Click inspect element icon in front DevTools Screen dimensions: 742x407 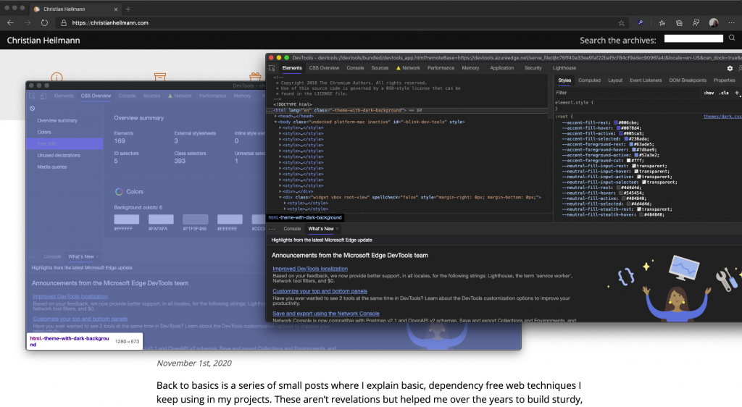272,68
